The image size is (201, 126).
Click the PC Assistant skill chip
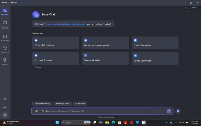(80, 104)
